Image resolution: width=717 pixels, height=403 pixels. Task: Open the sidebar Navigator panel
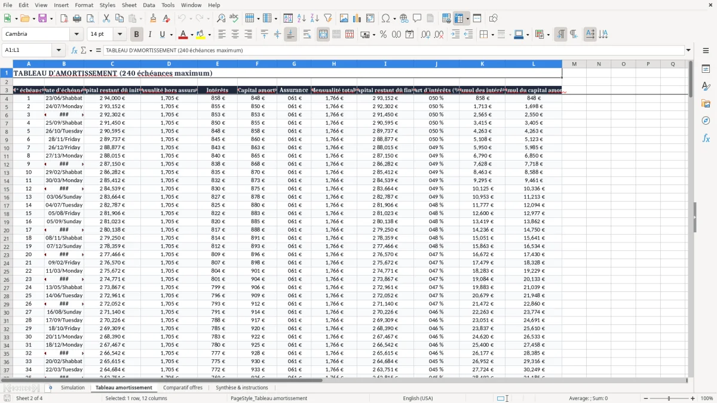[x=706, y=121]
